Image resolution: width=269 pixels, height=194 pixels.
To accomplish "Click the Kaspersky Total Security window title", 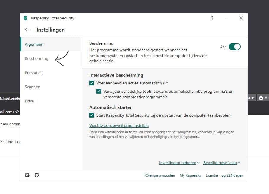I will point(53,18).
